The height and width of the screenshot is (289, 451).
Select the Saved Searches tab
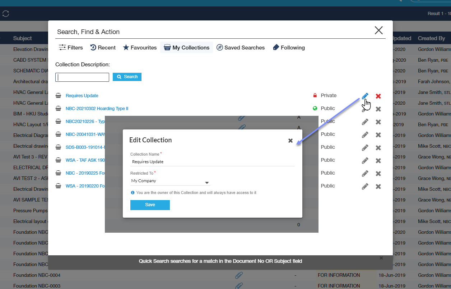click(241, 48)
